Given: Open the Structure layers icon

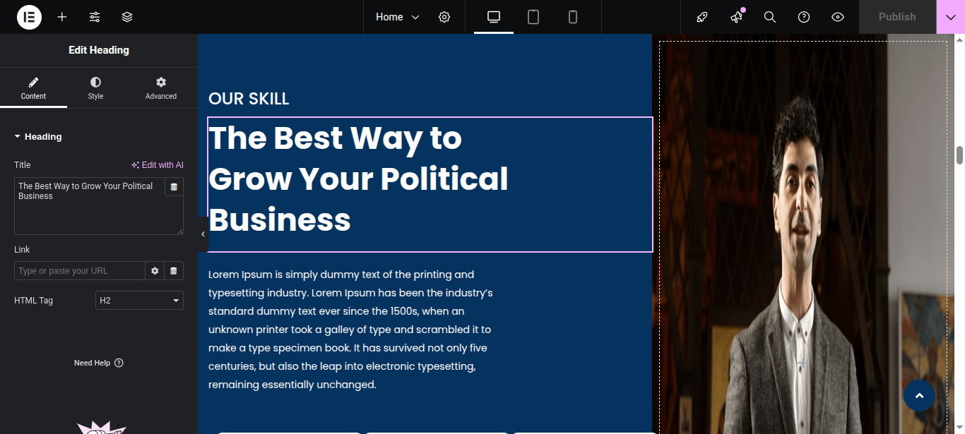Looking at the screenshot, I should pos(127,17).
